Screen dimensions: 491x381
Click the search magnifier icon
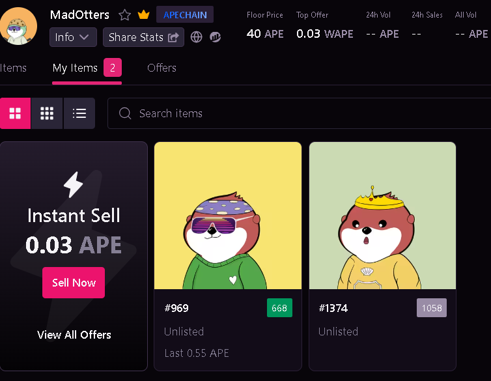125,113
